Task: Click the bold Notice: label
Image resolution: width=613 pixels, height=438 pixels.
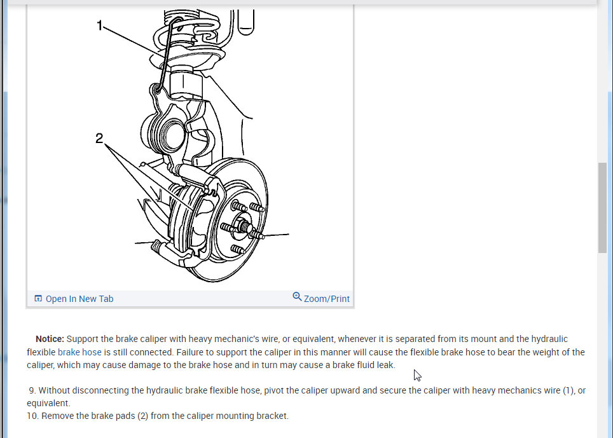Action: (x=50, y=339)
